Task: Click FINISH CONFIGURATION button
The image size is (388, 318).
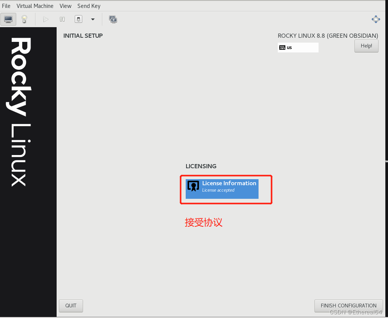Action: click(x=348, y=306)
